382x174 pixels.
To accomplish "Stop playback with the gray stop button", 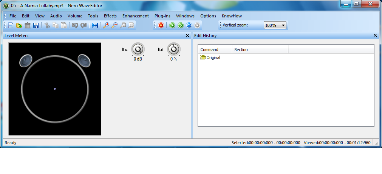I will [x=197, y=25].
